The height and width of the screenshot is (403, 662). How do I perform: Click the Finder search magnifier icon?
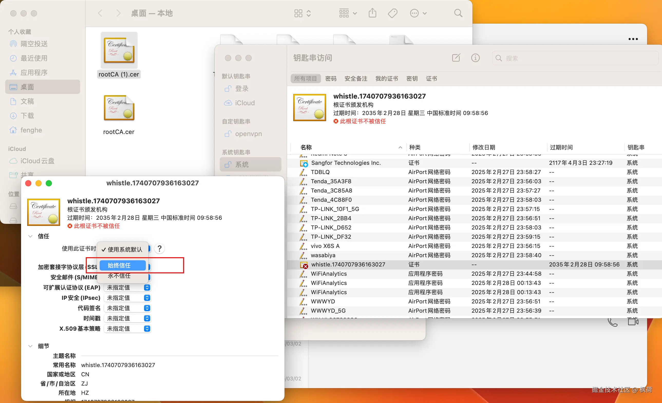tap(458, 13)
